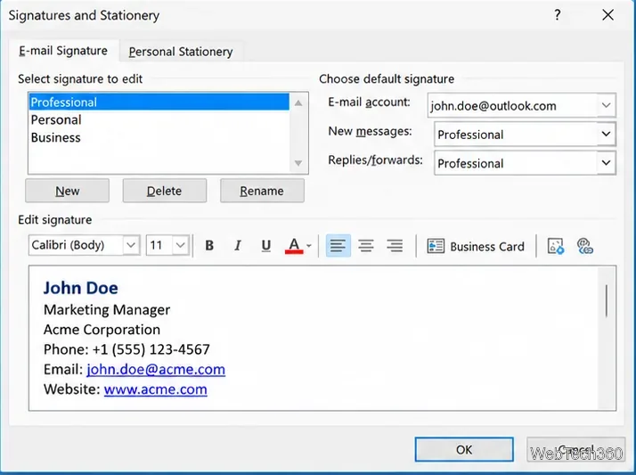Screen dimensions: 636x475
Task: Set font color with red A
Action: 294,245
